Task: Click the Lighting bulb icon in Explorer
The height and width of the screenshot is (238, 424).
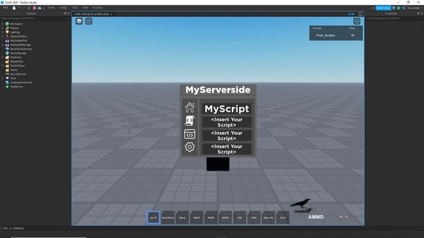Action: click(7, 32)
